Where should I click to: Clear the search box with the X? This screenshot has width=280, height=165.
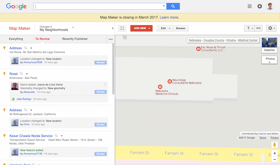pyautogui.click(x=164, y=6)
